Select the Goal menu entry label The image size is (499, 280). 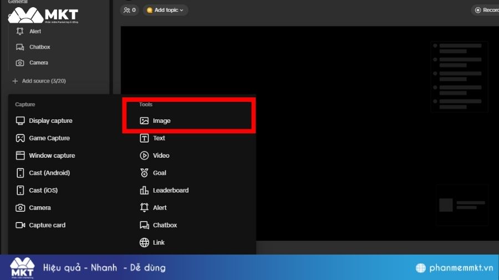coord(160,173)
